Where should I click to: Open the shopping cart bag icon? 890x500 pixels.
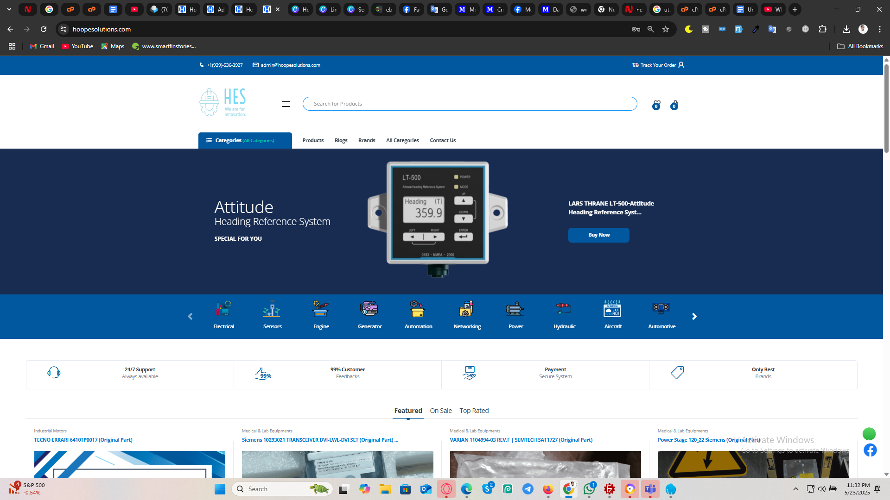[674, 105]
